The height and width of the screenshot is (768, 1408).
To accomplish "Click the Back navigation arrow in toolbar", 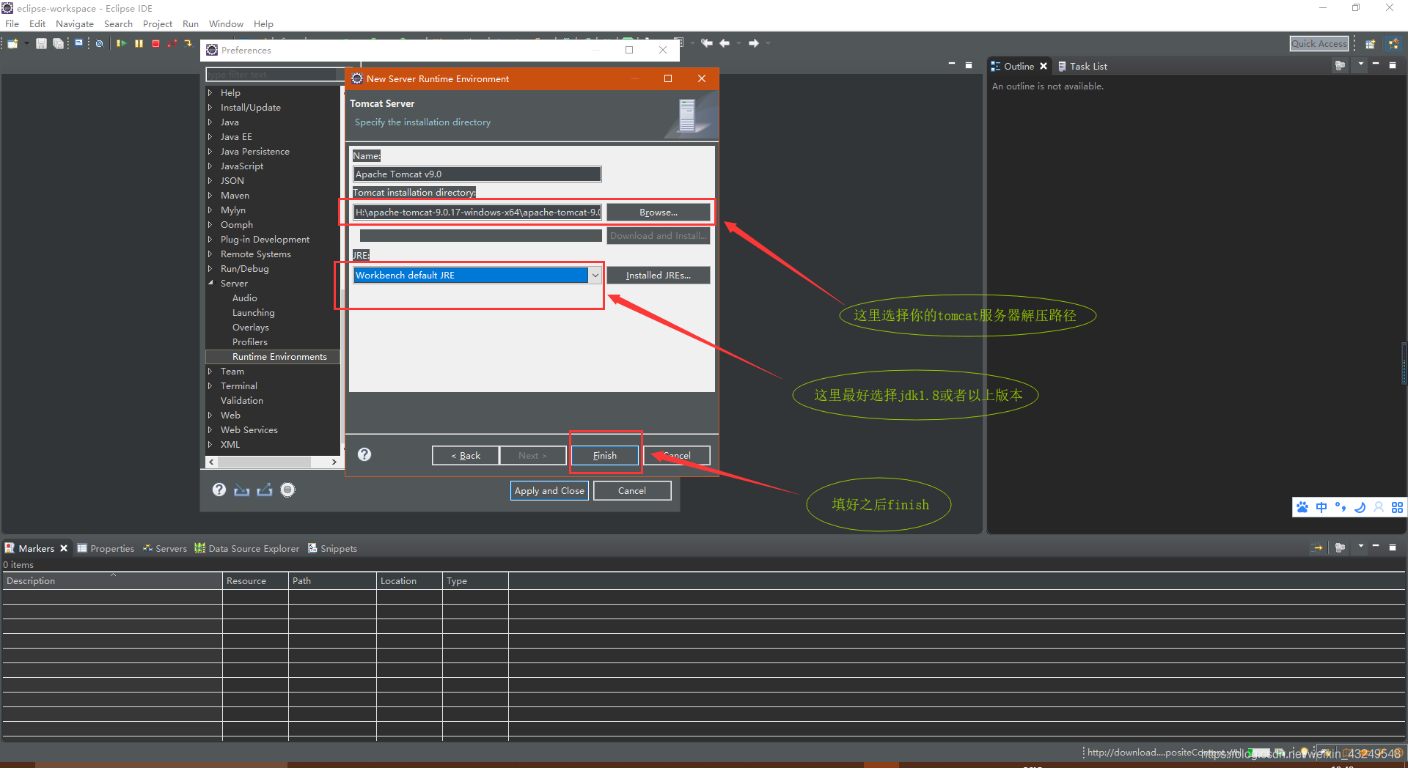I will pos(725,43).
